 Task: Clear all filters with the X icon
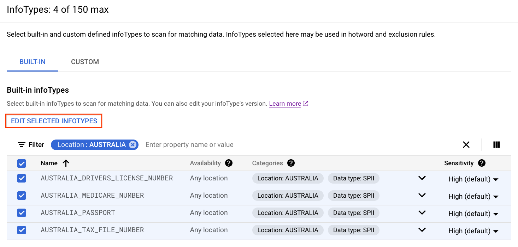click(466, 144)
